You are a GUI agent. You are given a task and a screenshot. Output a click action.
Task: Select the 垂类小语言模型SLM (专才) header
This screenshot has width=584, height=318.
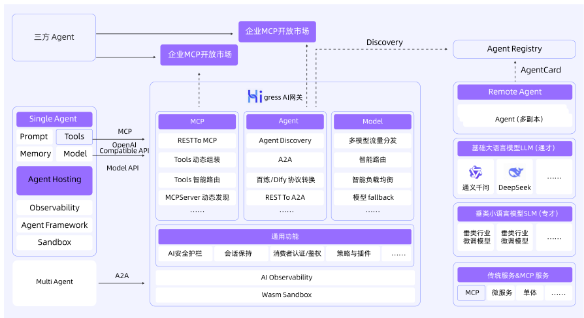point(515,214)
